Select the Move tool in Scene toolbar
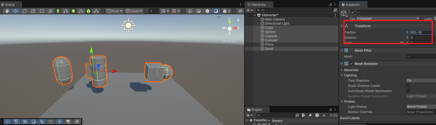 click(16, 11)
